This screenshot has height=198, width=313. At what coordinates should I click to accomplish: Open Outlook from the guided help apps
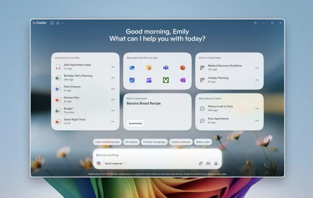coord(132,68)
